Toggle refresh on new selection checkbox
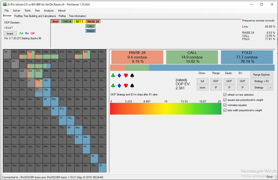Image resolution: width=278 pixels, height=180 pixels. 225,95
